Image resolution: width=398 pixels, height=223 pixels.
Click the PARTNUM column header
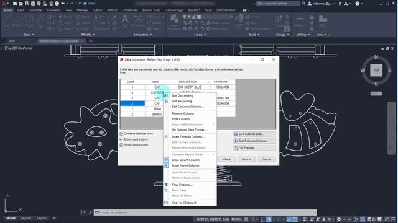pyautogui.click(x=223, y=82)
